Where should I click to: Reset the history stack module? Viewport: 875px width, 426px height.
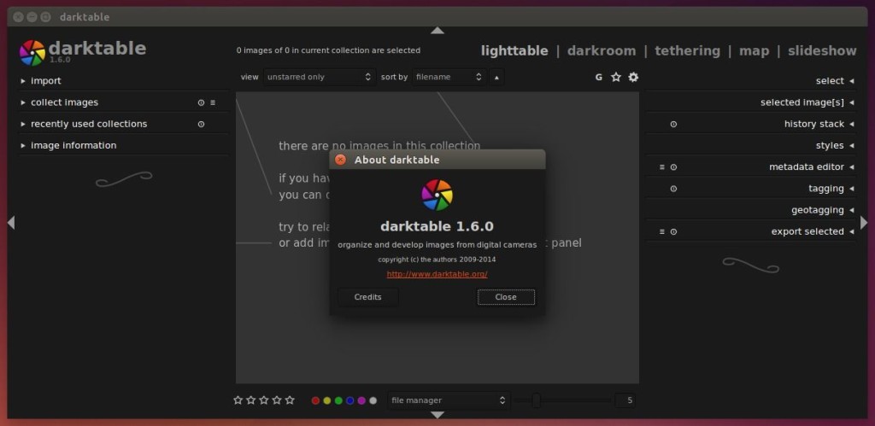point(673,124)
